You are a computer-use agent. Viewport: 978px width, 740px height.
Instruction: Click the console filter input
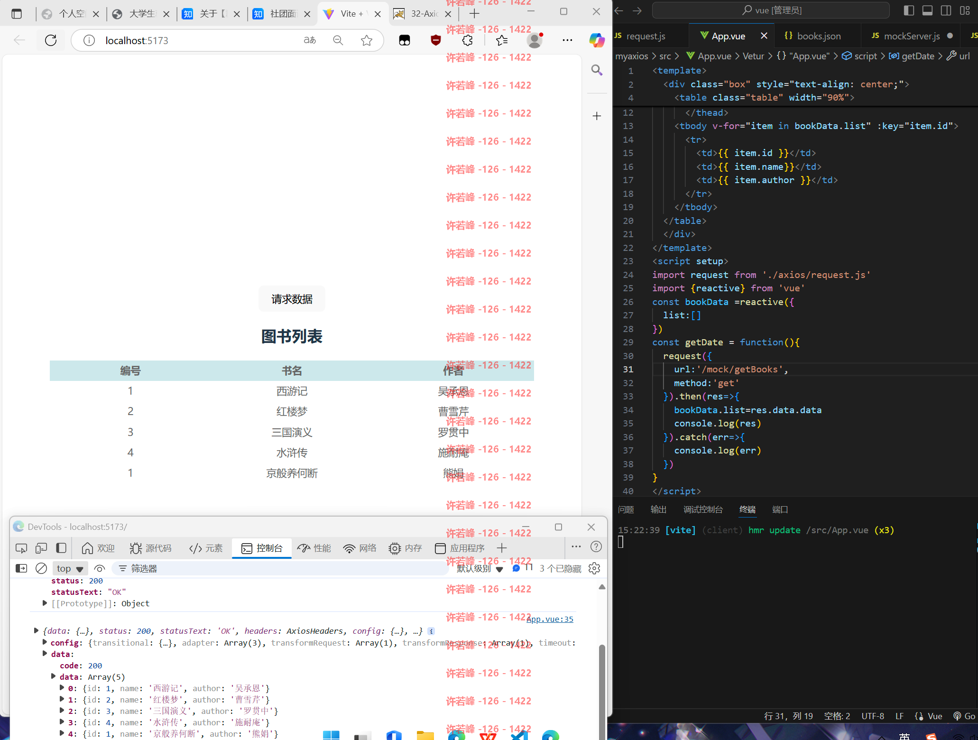tap(280, 568)
